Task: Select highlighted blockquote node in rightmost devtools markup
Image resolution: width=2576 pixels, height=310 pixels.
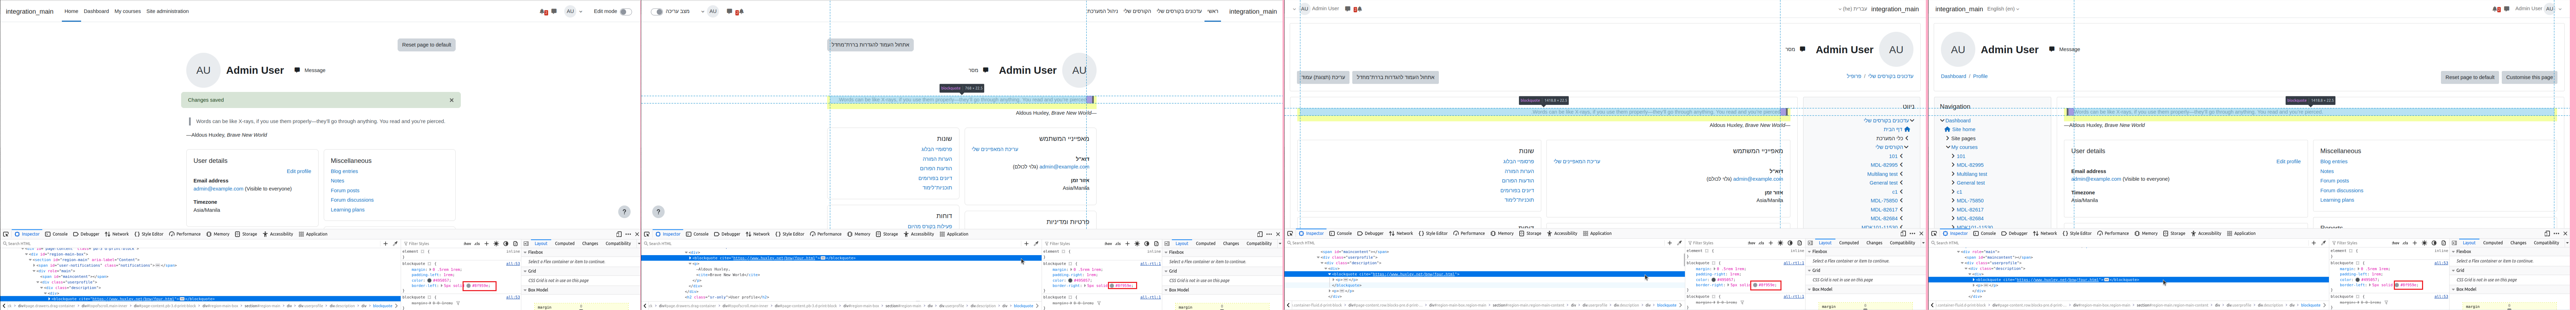Action: [2129, 280]
